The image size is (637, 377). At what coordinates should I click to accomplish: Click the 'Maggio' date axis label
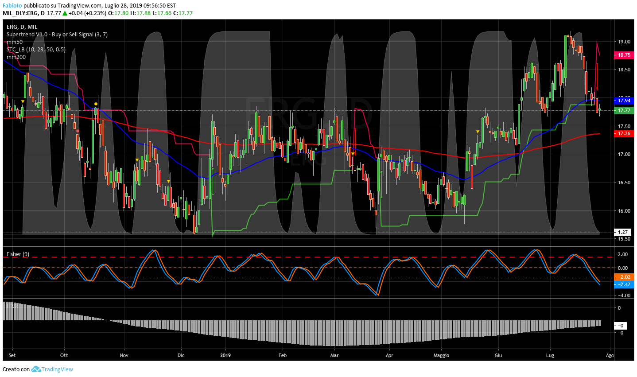click(441, 355)
